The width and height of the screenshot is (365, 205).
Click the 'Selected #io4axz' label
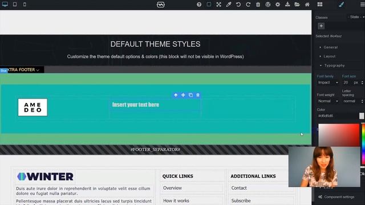pos(328,36)
